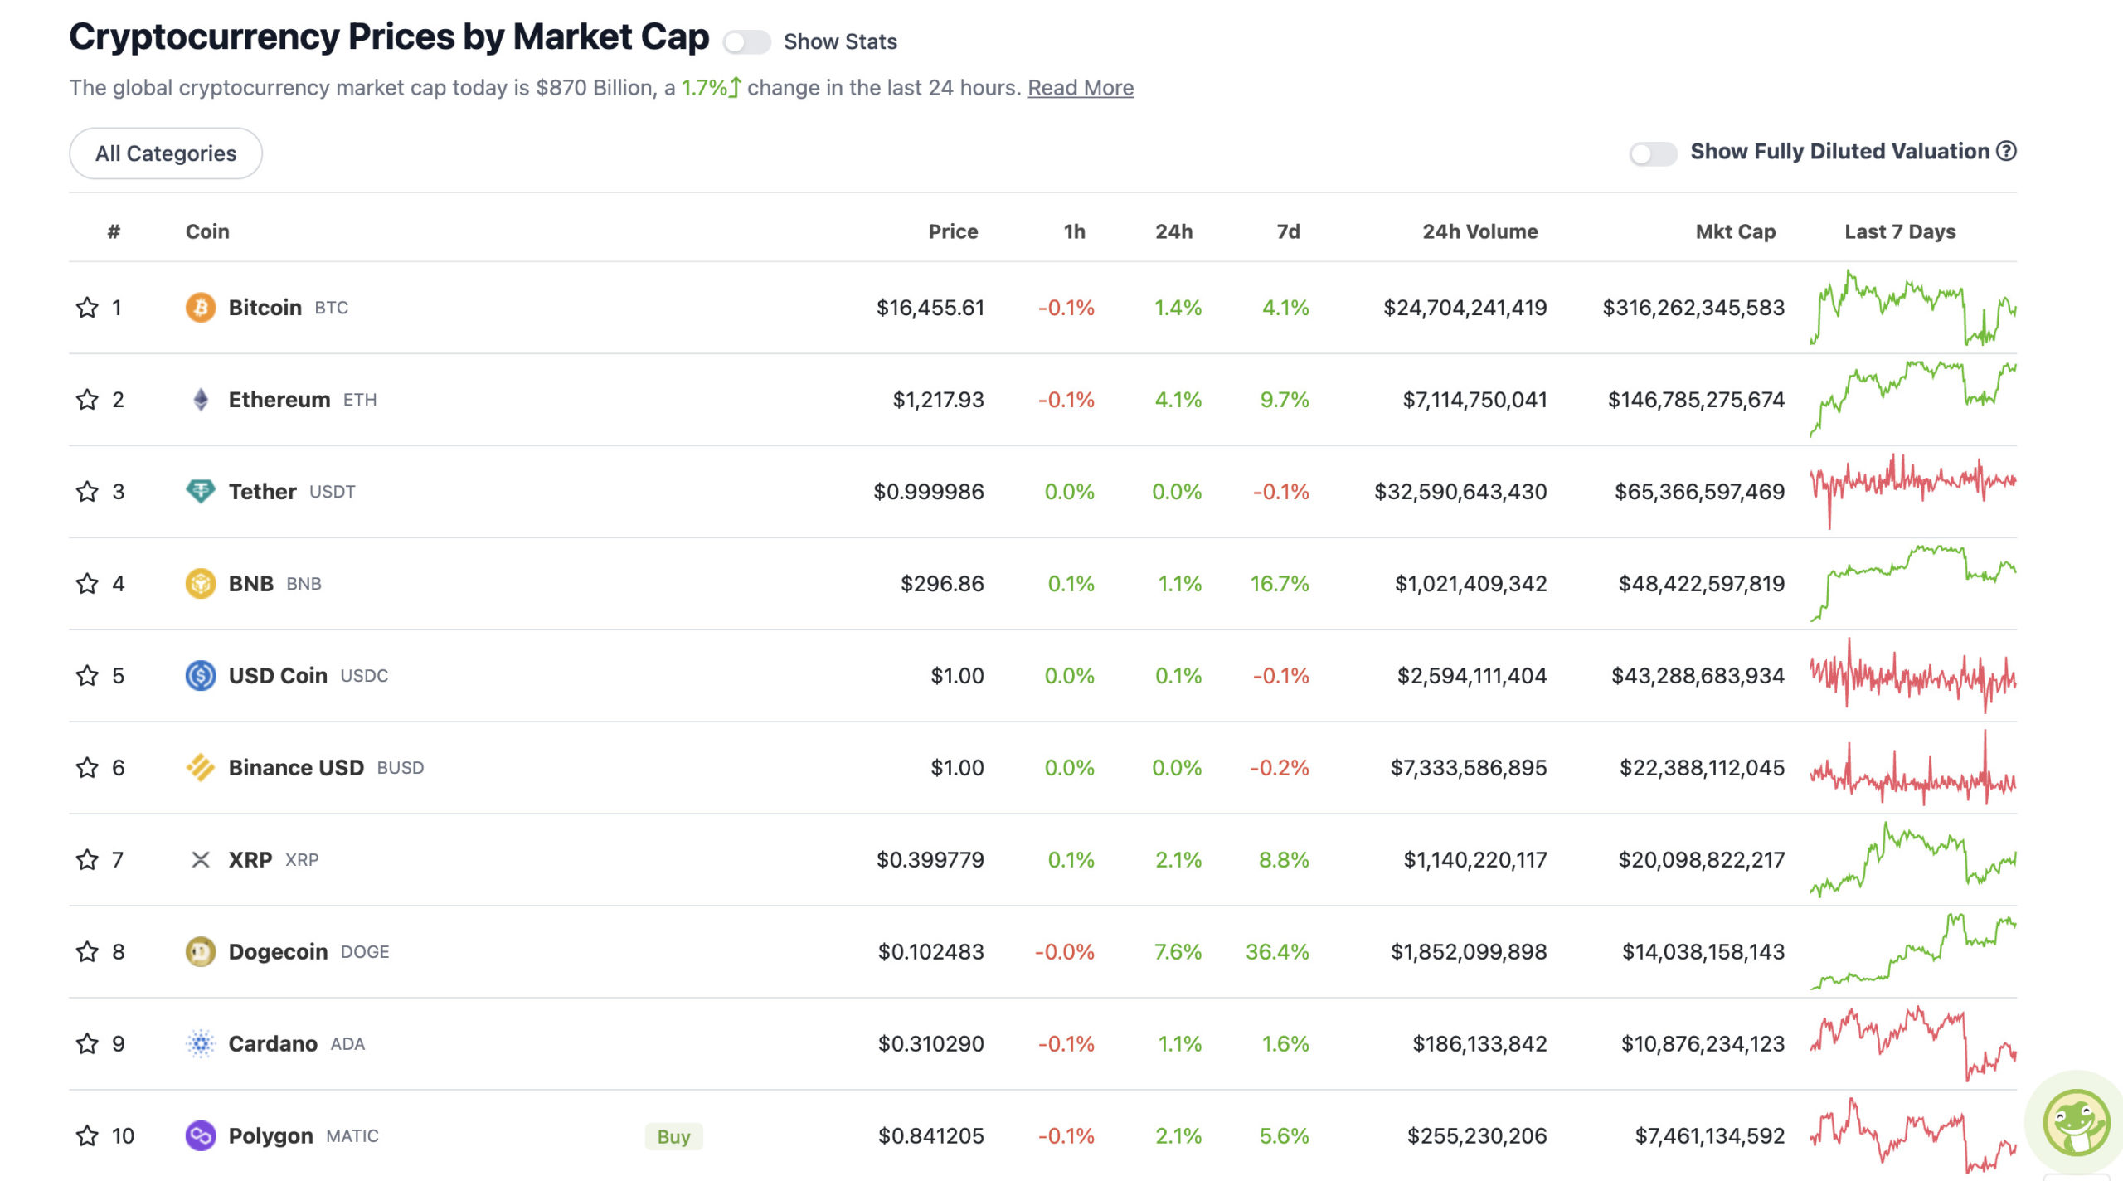Star Tether as a favorite
Image resolution: width=2123 pixels, height=1181 pixels.
pyautogui.click(x=87, y=492)
